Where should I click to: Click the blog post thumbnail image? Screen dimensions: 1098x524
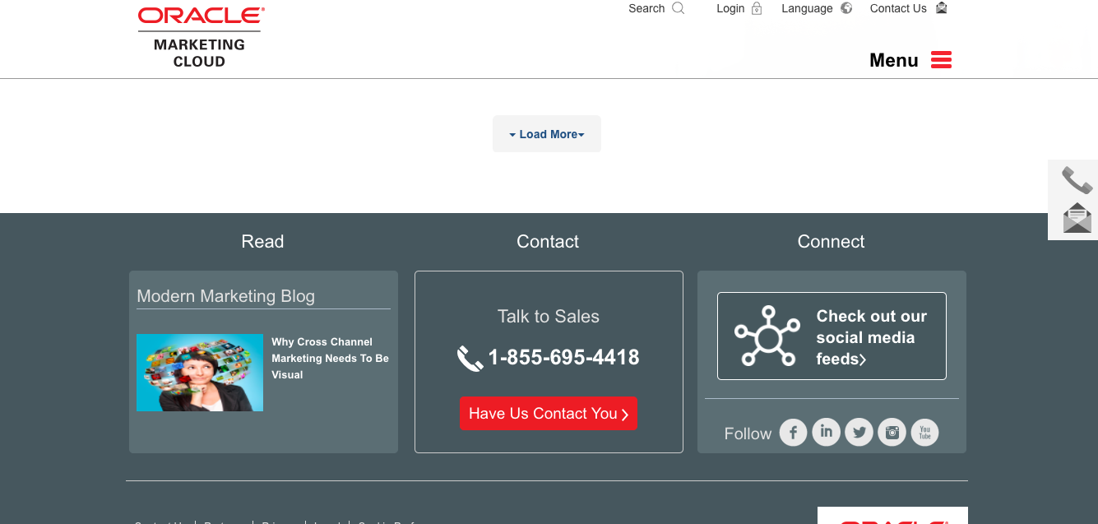200,373
